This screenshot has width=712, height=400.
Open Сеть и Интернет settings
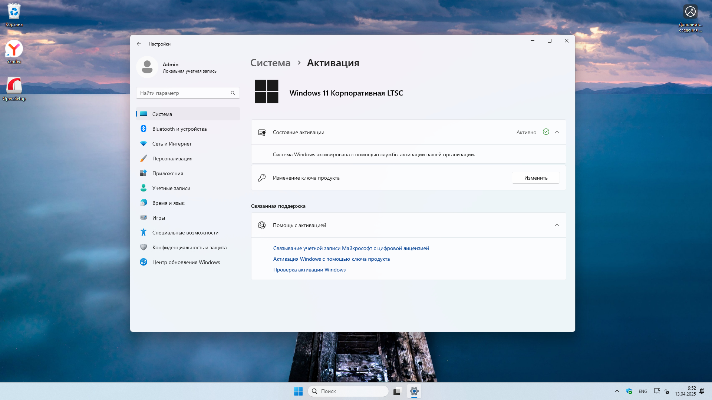coord(172,144)
